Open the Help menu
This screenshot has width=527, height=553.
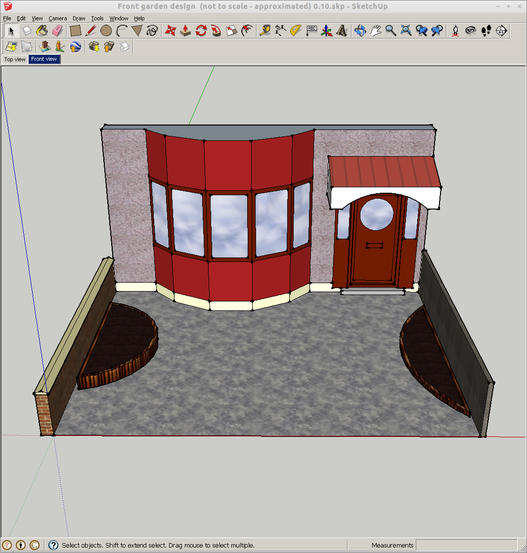coord(139,18)
